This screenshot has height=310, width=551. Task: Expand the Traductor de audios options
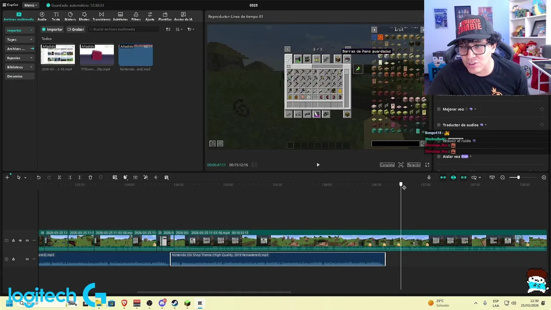(486, 125)
